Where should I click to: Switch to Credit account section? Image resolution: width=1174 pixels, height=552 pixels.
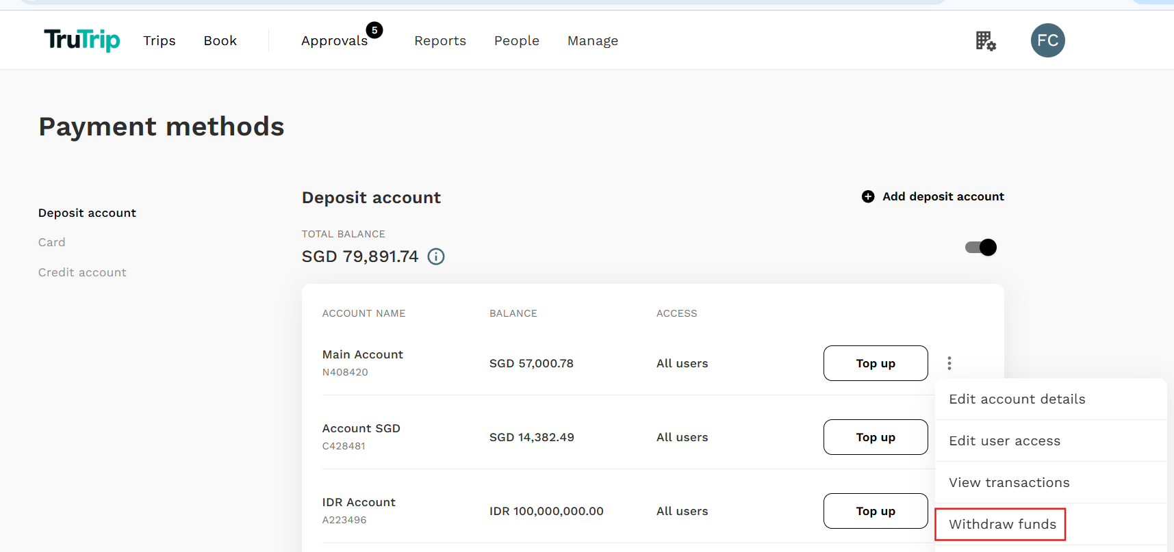coord(82,272)
